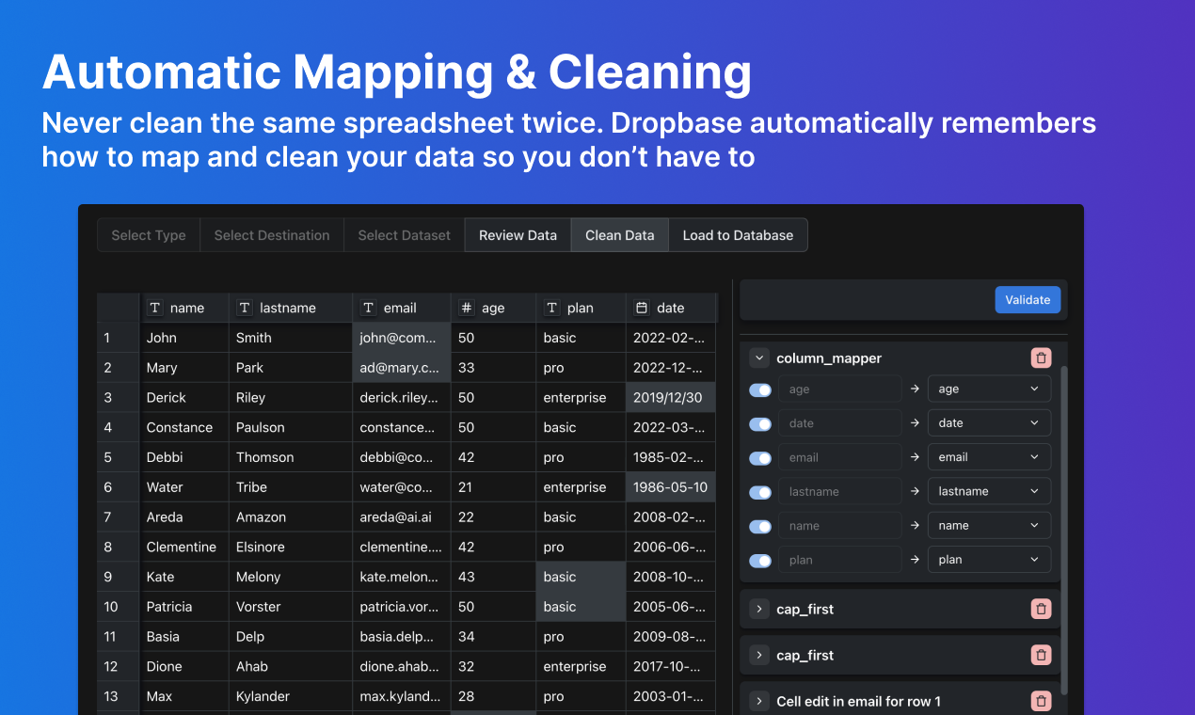The width and height of the screenshot is (1195, 715).
Task: Delete the Cell edit in email step
Action: pyautogui.click(x=1041, y=701)
